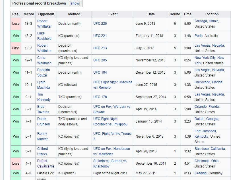The image size is (231, 180).
Task: Open Nevada link in UFC 194 row
Action: point(218,70)
